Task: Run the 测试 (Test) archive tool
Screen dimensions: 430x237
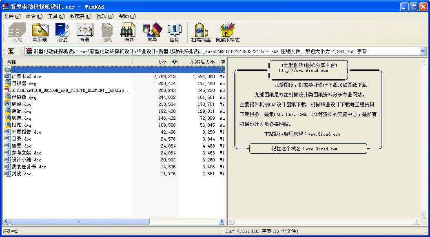Action: pyautogui.click(x=62, y=32)
